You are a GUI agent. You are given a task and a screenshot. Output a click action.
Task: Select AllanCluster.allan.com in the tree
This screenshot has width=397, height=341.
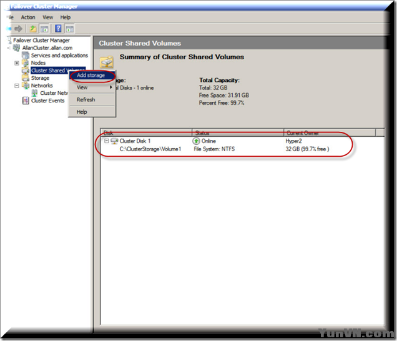click(x=47, y=48)
